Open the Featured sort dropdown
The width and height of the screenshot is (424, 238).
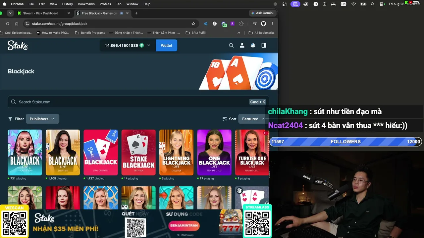point(253,119)
